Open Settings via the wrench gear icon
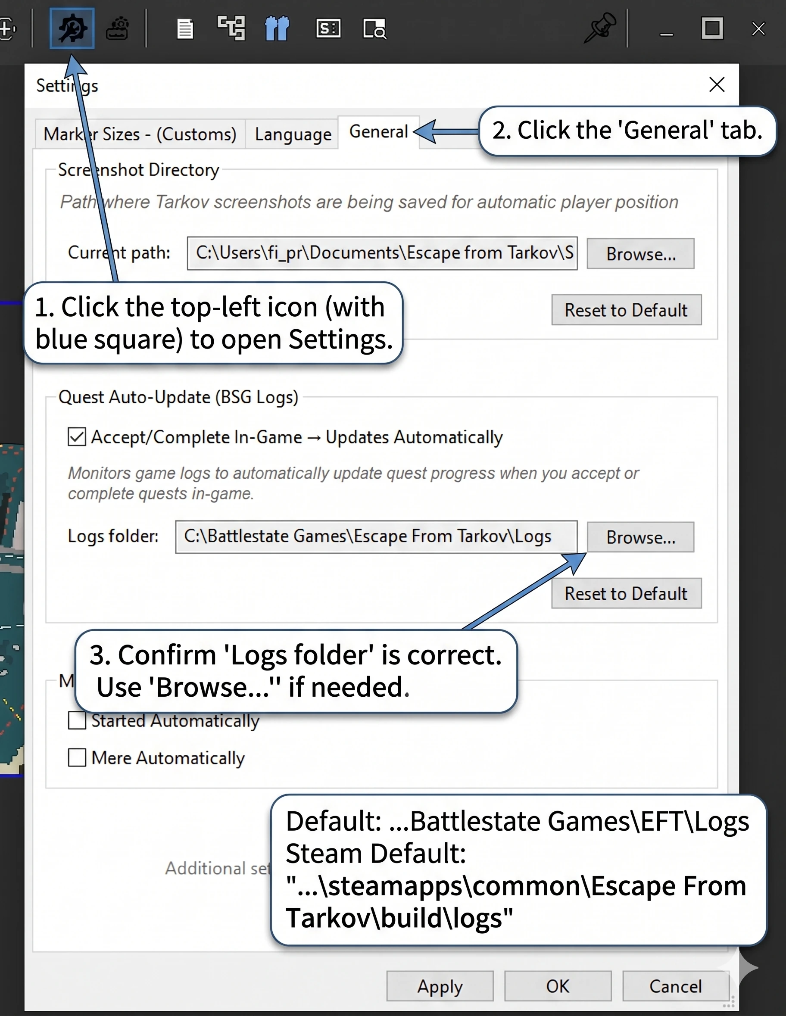The image size is (786, 1016). coord(72,28)
